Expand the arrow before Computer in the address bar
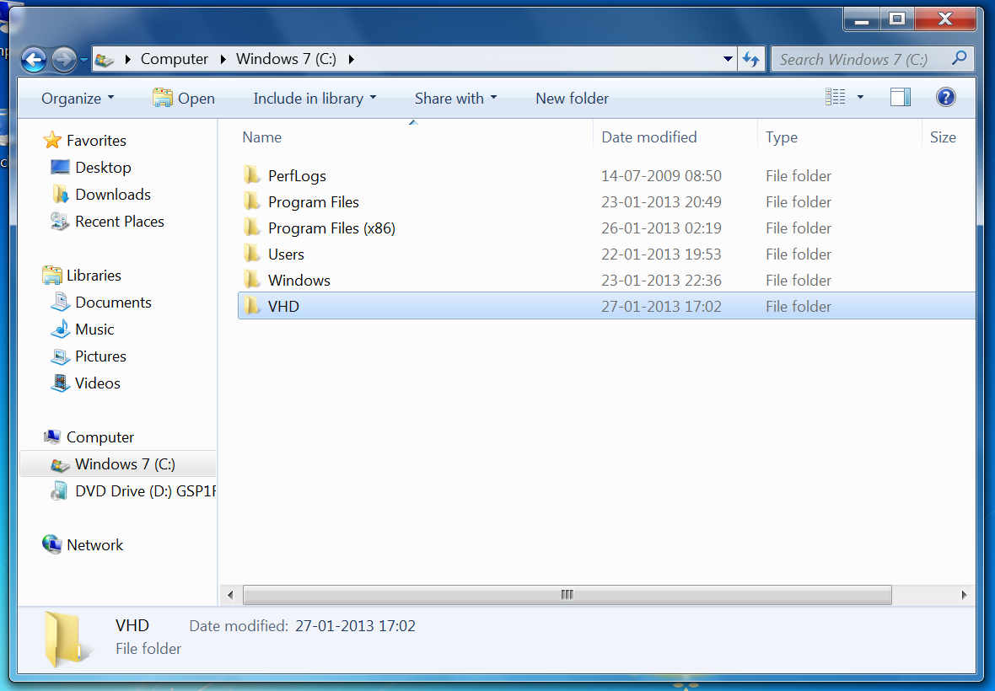This screenshot has width=995, height=691. [x=128, y=60]
